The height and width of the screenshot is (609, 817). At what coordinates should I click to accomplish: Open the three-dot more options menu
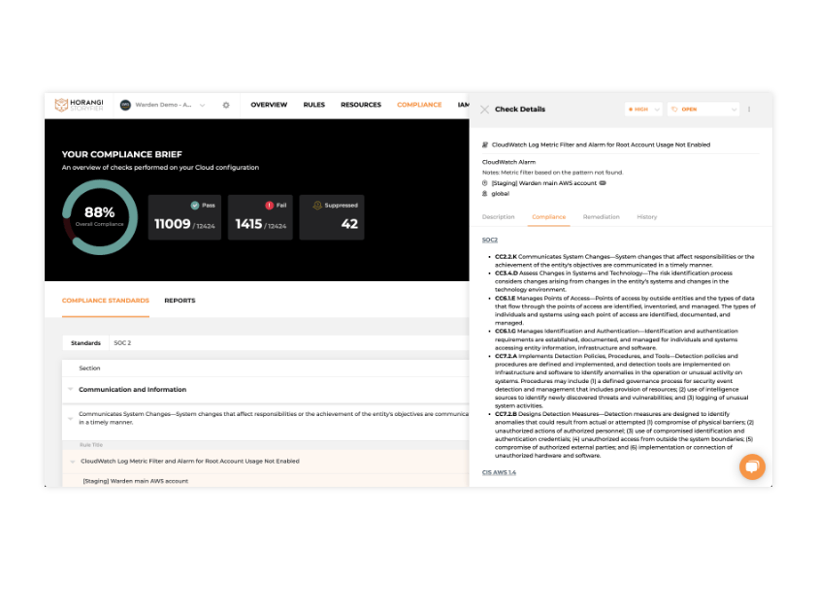[749, 110]
